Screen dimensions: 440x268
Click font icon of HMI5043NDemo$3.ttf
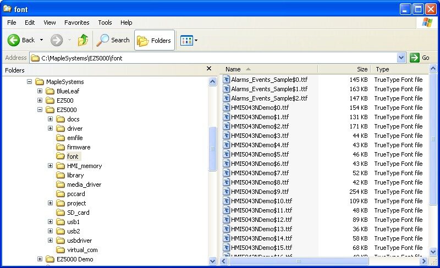pos(226,136)
